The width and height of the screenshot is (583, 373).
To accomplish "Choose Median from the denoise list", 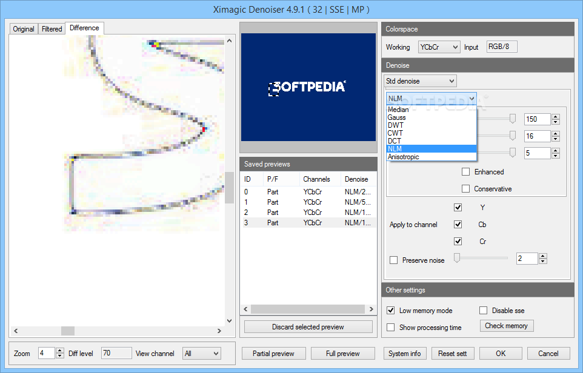I will click(x=431, y=109).
